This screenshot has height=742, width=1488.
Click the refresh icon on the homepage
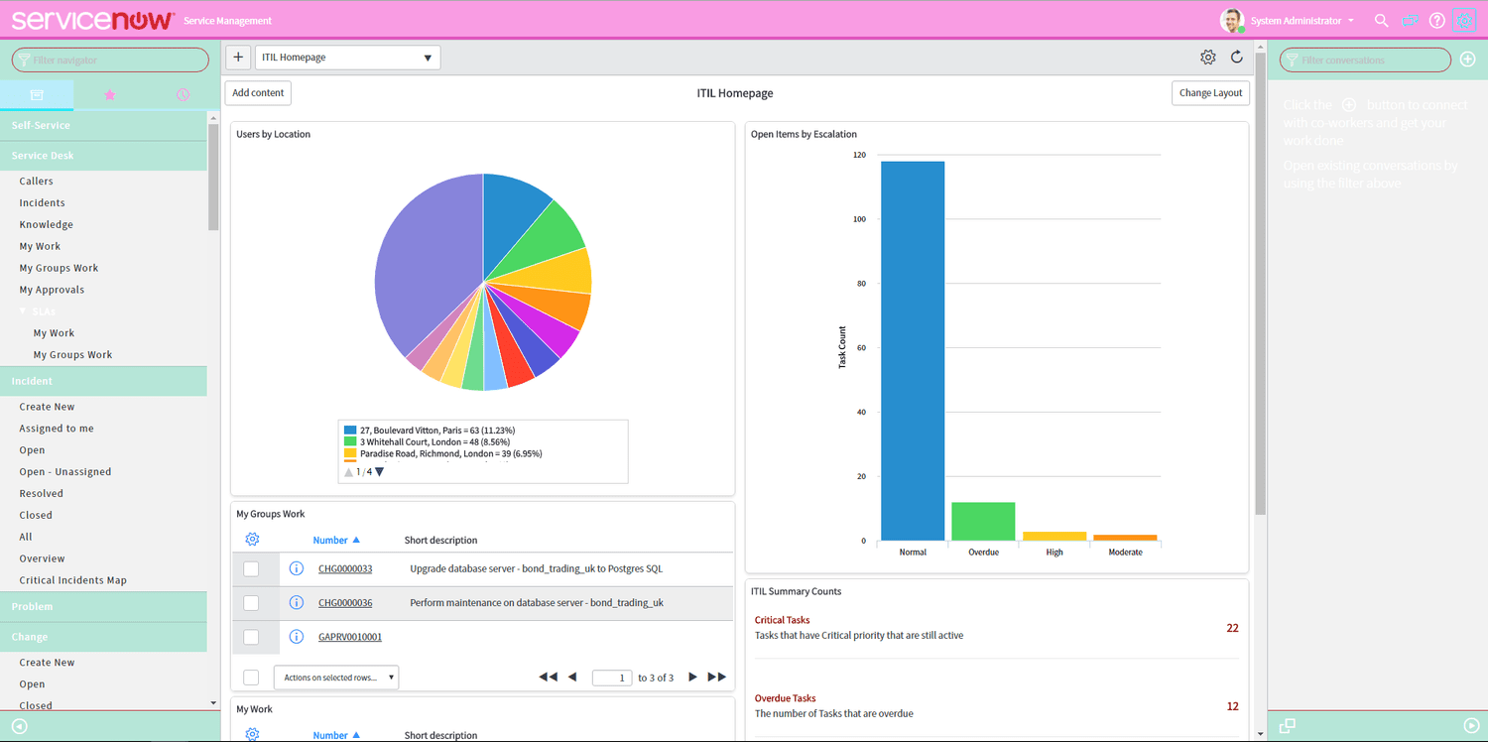coord(1236,57)
